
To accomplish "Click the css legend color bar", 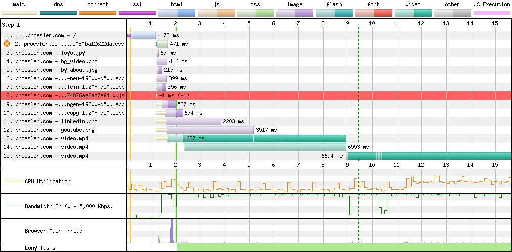I will pos(255,13).
